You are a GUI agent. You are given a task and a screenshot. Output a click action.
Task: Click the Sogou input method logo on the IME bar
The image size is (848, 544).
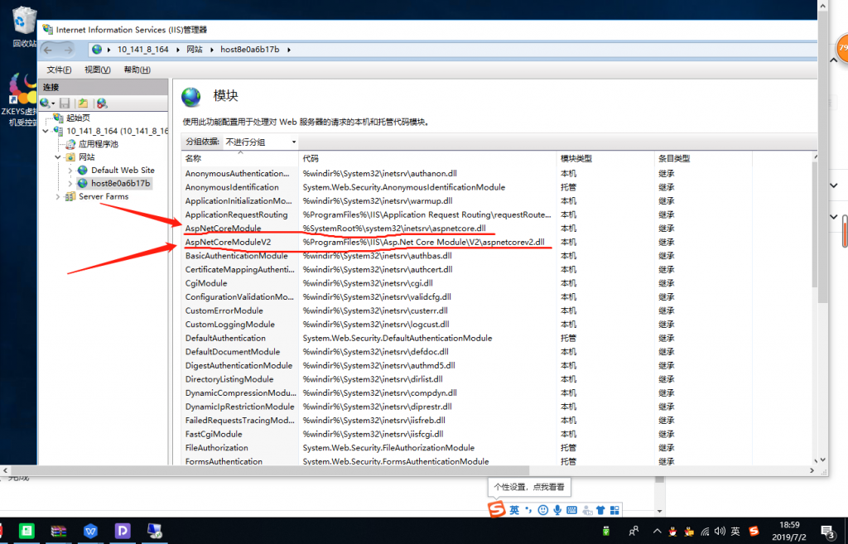pyautogui.click(x=497, y=509)
